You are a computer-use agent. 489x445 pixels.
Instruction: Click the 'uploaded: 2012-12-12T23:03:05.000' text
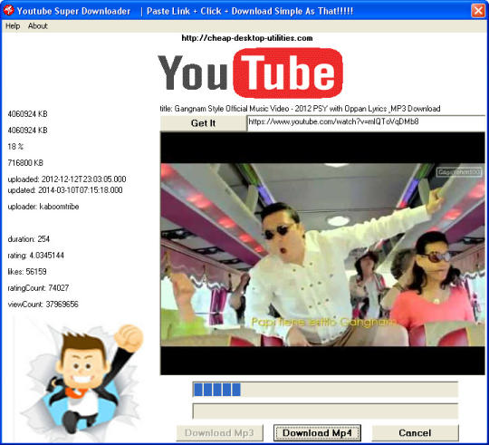point(67,179)
